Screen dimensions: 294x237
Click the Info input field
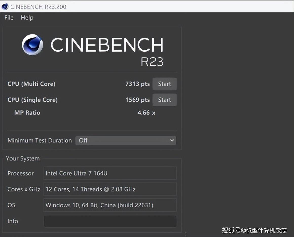[x=110, y=221]
